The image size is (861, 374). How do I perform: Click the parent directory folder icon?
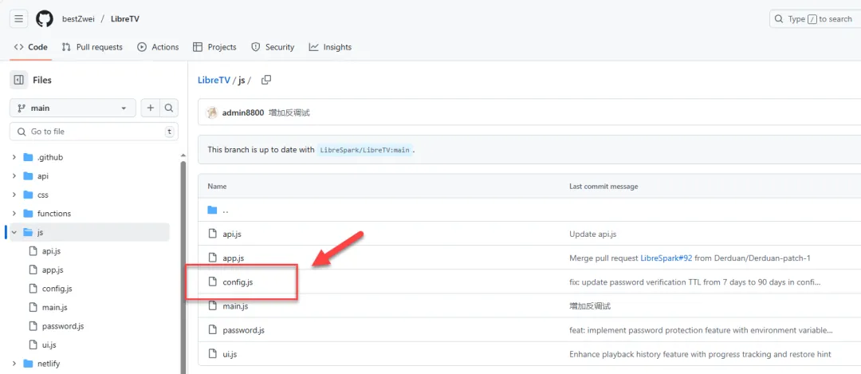pos(213,210)
